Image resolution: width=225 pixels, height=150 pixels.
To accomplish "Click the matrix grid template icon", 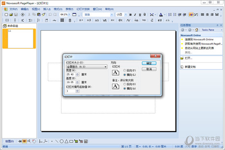I will pos(62,20).
